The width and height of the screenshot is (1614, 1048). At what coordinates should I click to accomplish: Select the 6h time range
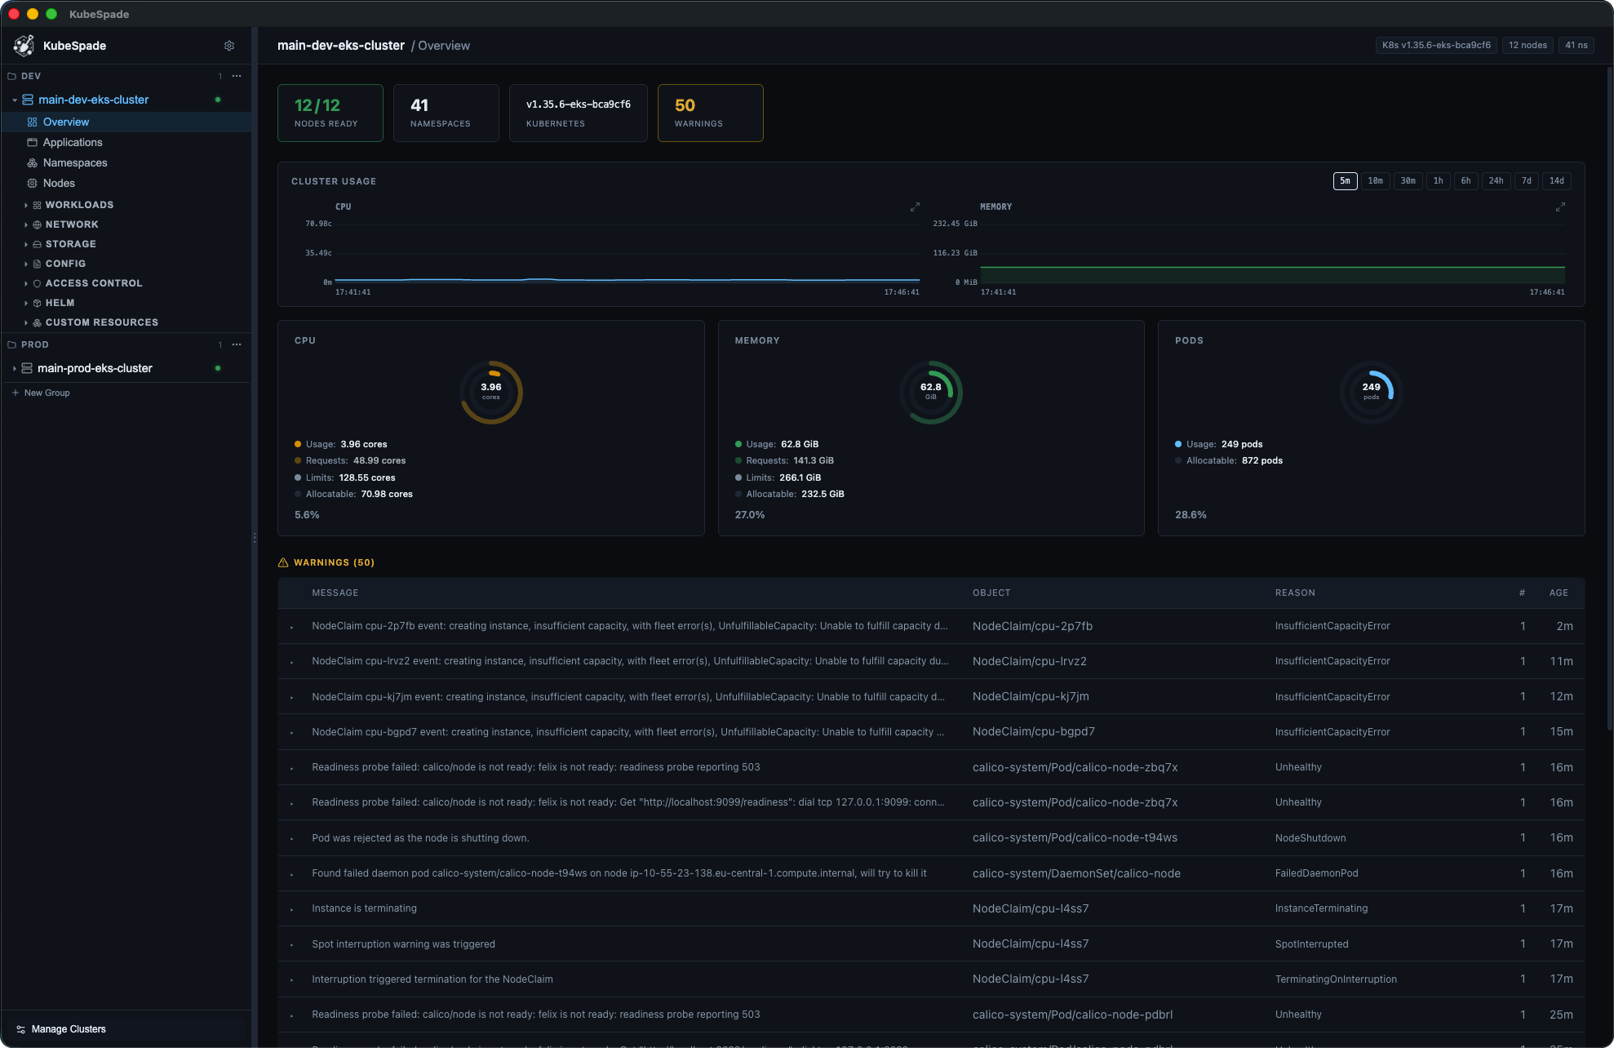pos(1466,181)
